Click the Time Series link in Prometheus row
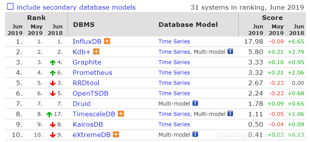 [x=174, y=73]
